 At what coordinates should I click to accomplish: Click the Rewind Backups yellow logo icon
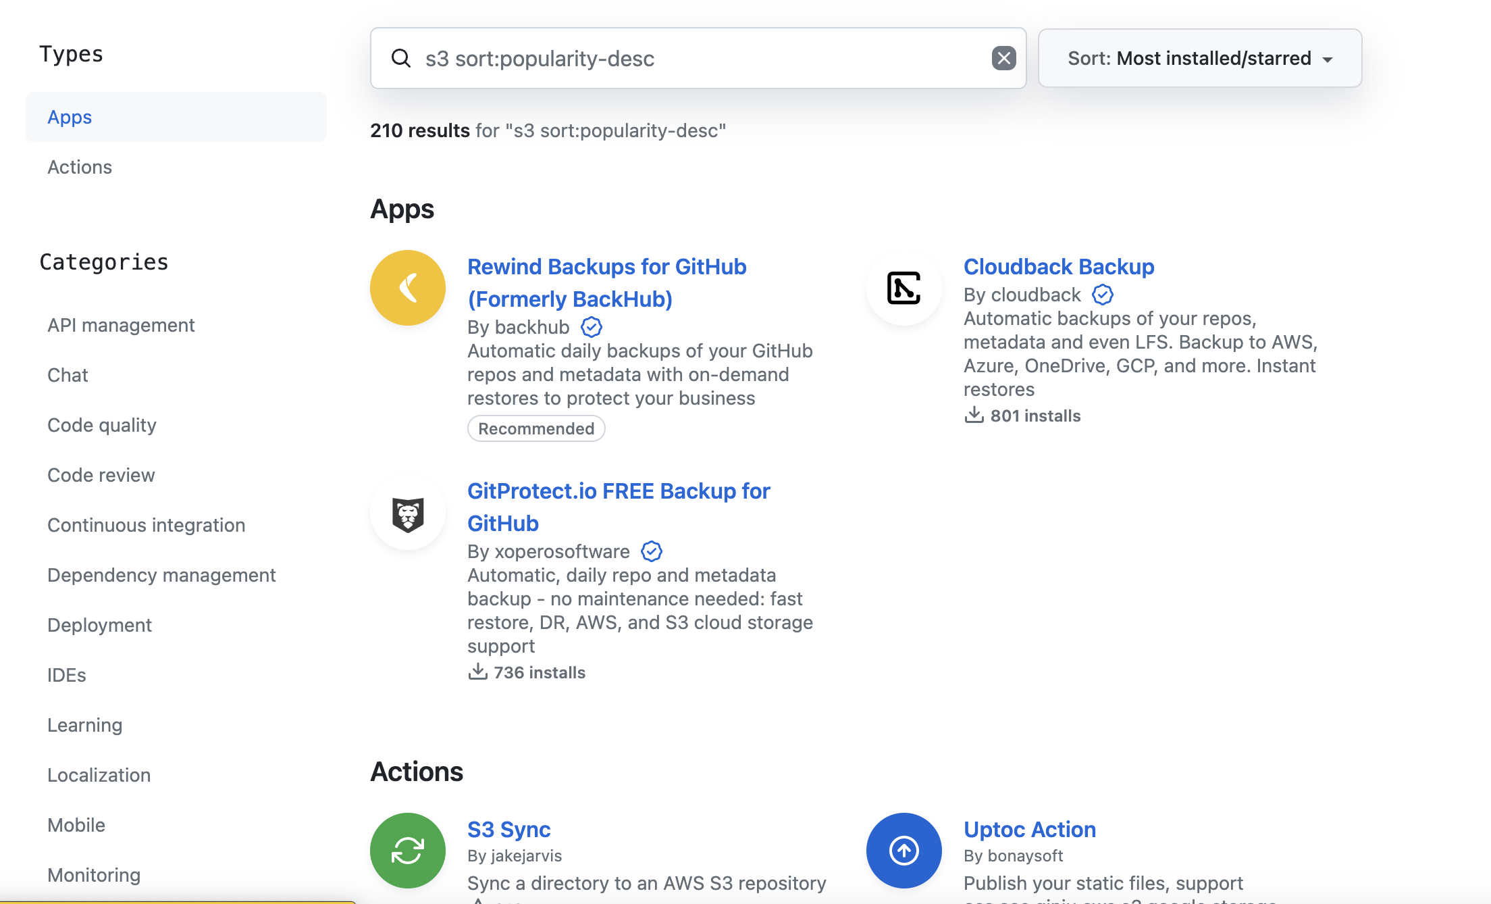coord(408,288)
